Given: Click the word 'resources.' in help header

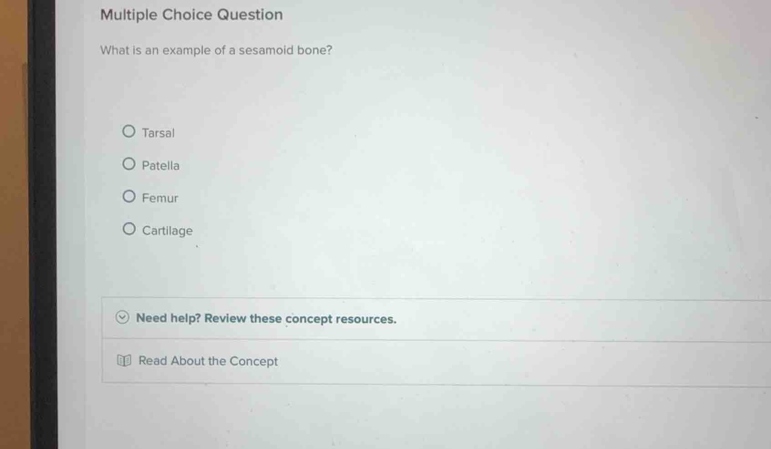Looking at the screenshot, I should coord(366,319).
